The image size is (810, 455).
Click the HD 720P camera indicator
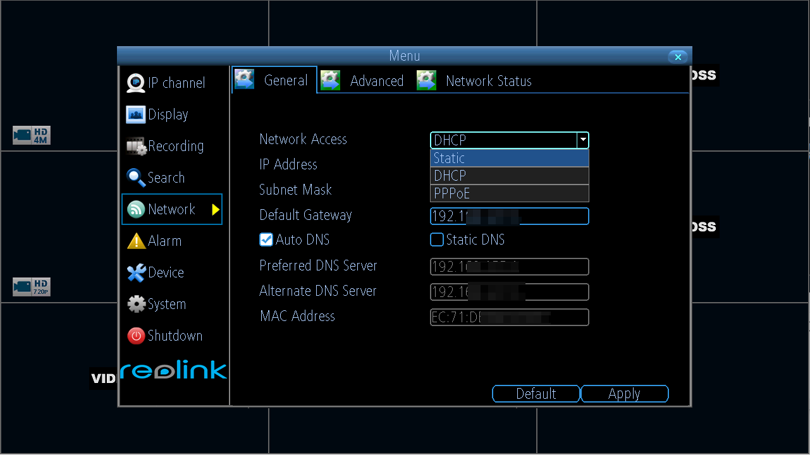pyautogui.click(x=32, y=287)
